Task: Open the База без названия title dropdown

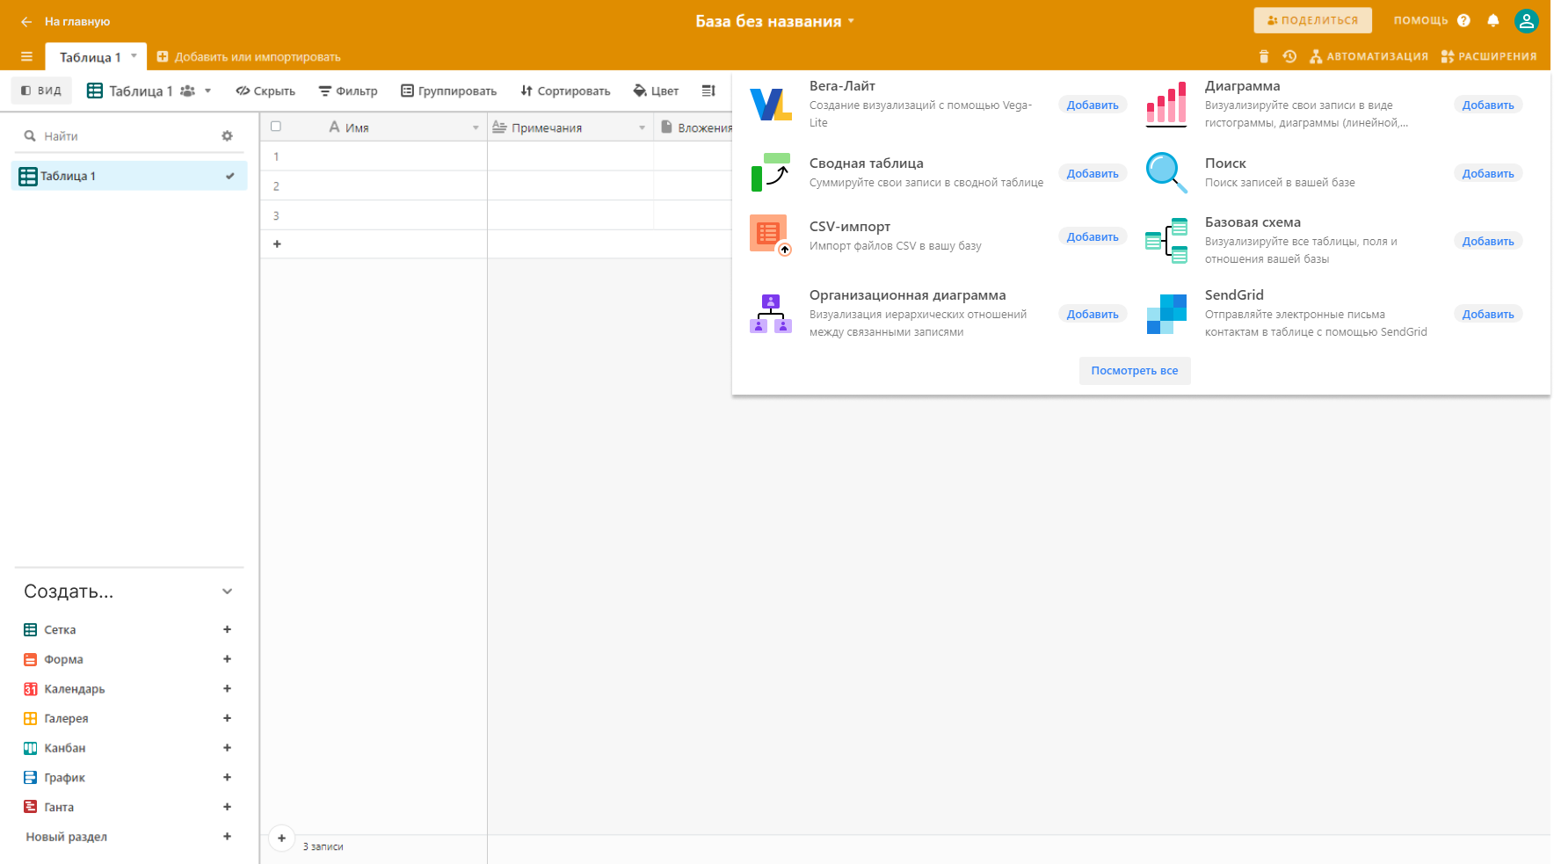Action: (775, 21)
